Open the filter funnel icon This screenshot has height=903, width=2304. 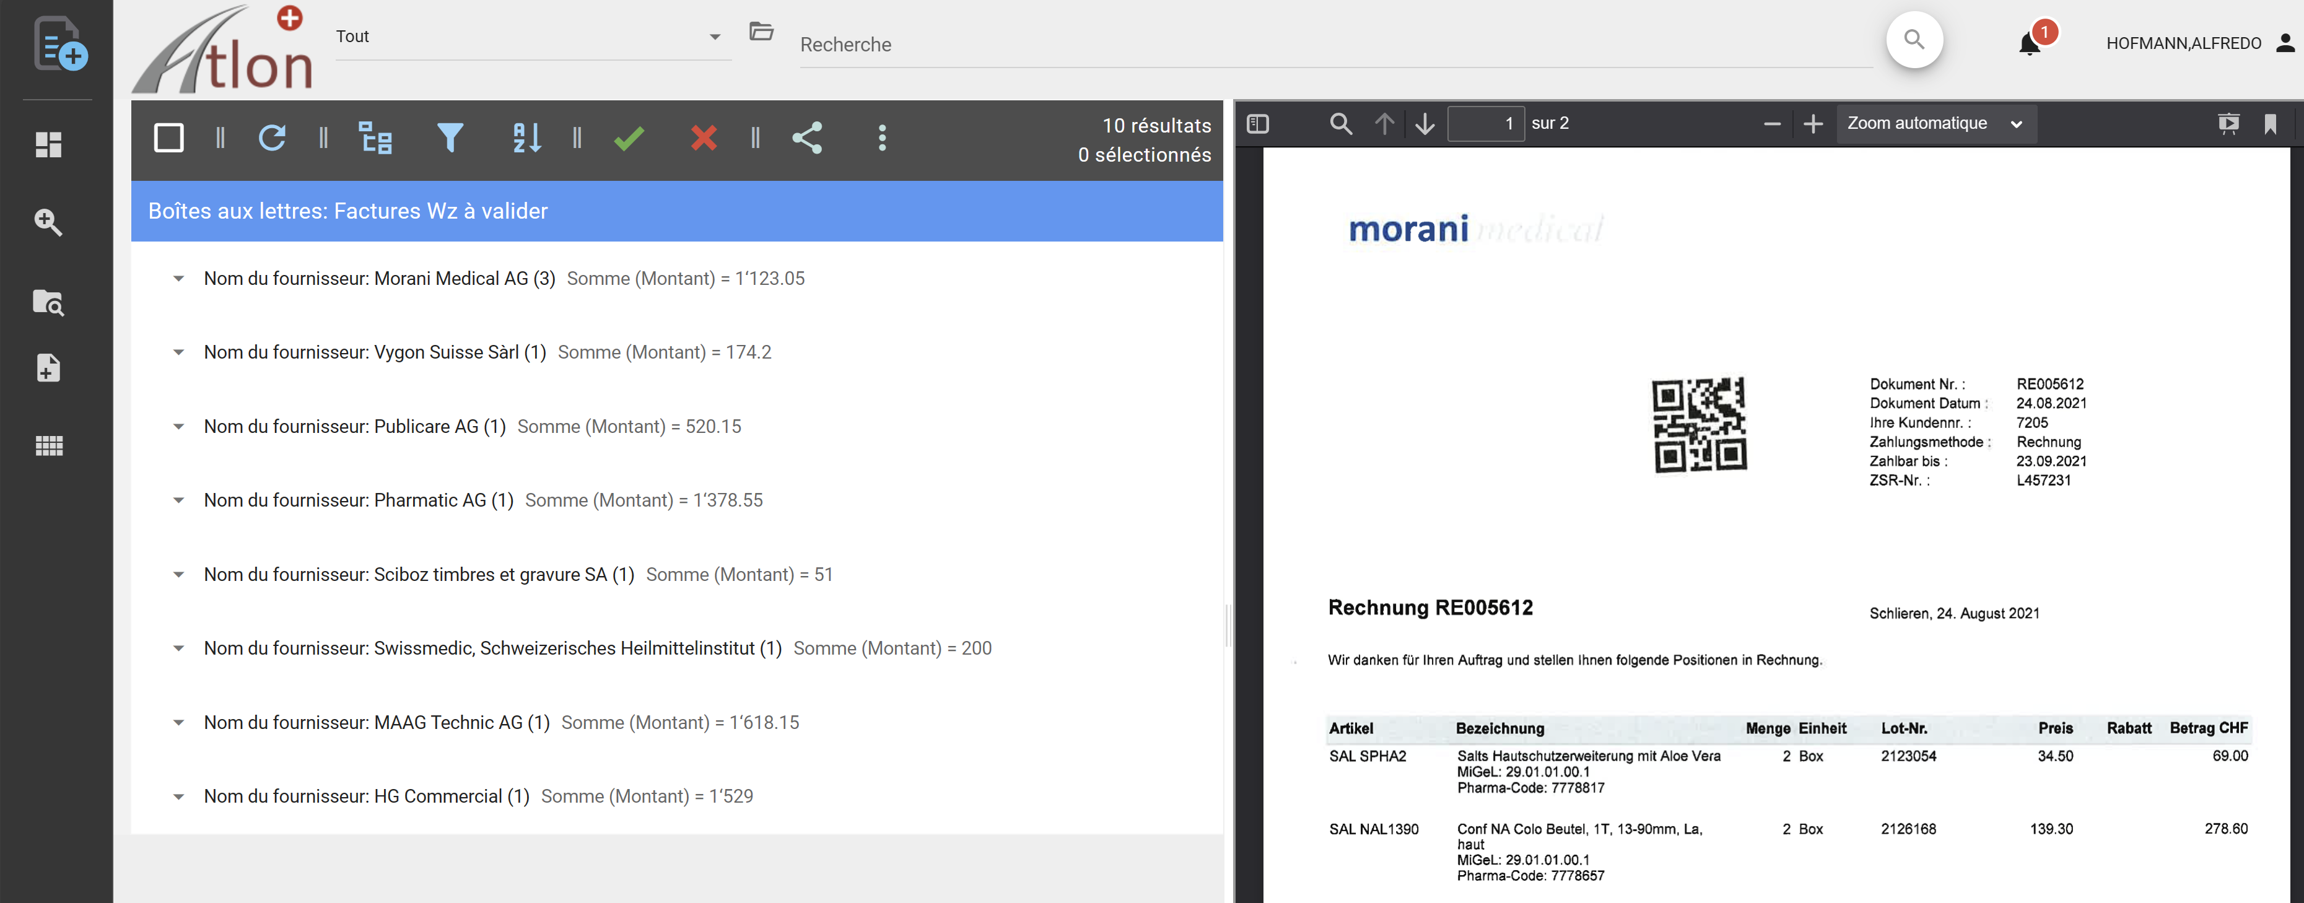point(450,137)
